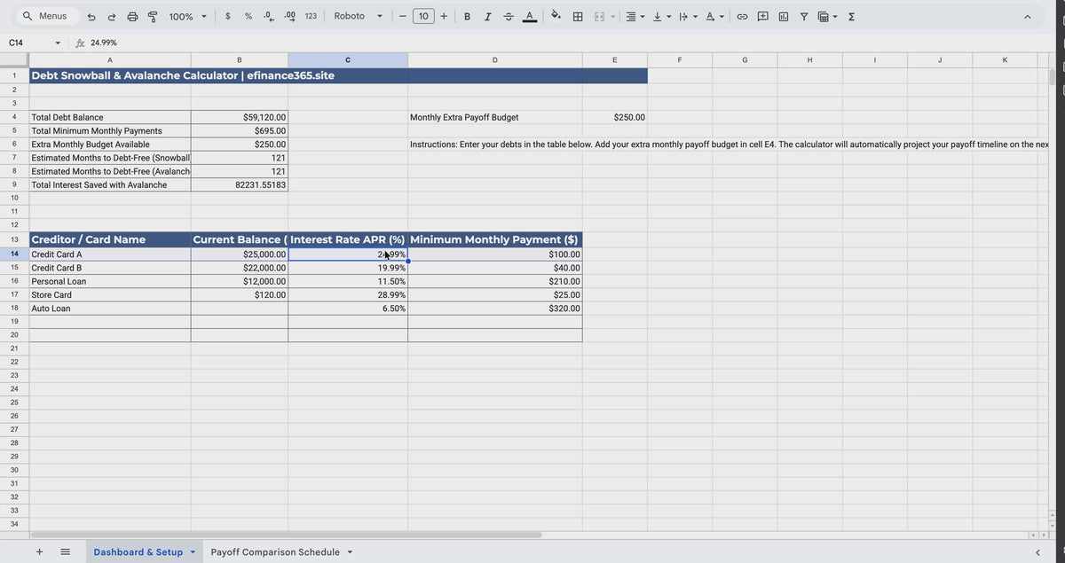Select the $695.00 minimum payments cell
This screenshot has width=1065, height=563.
[x=239, y=130]
